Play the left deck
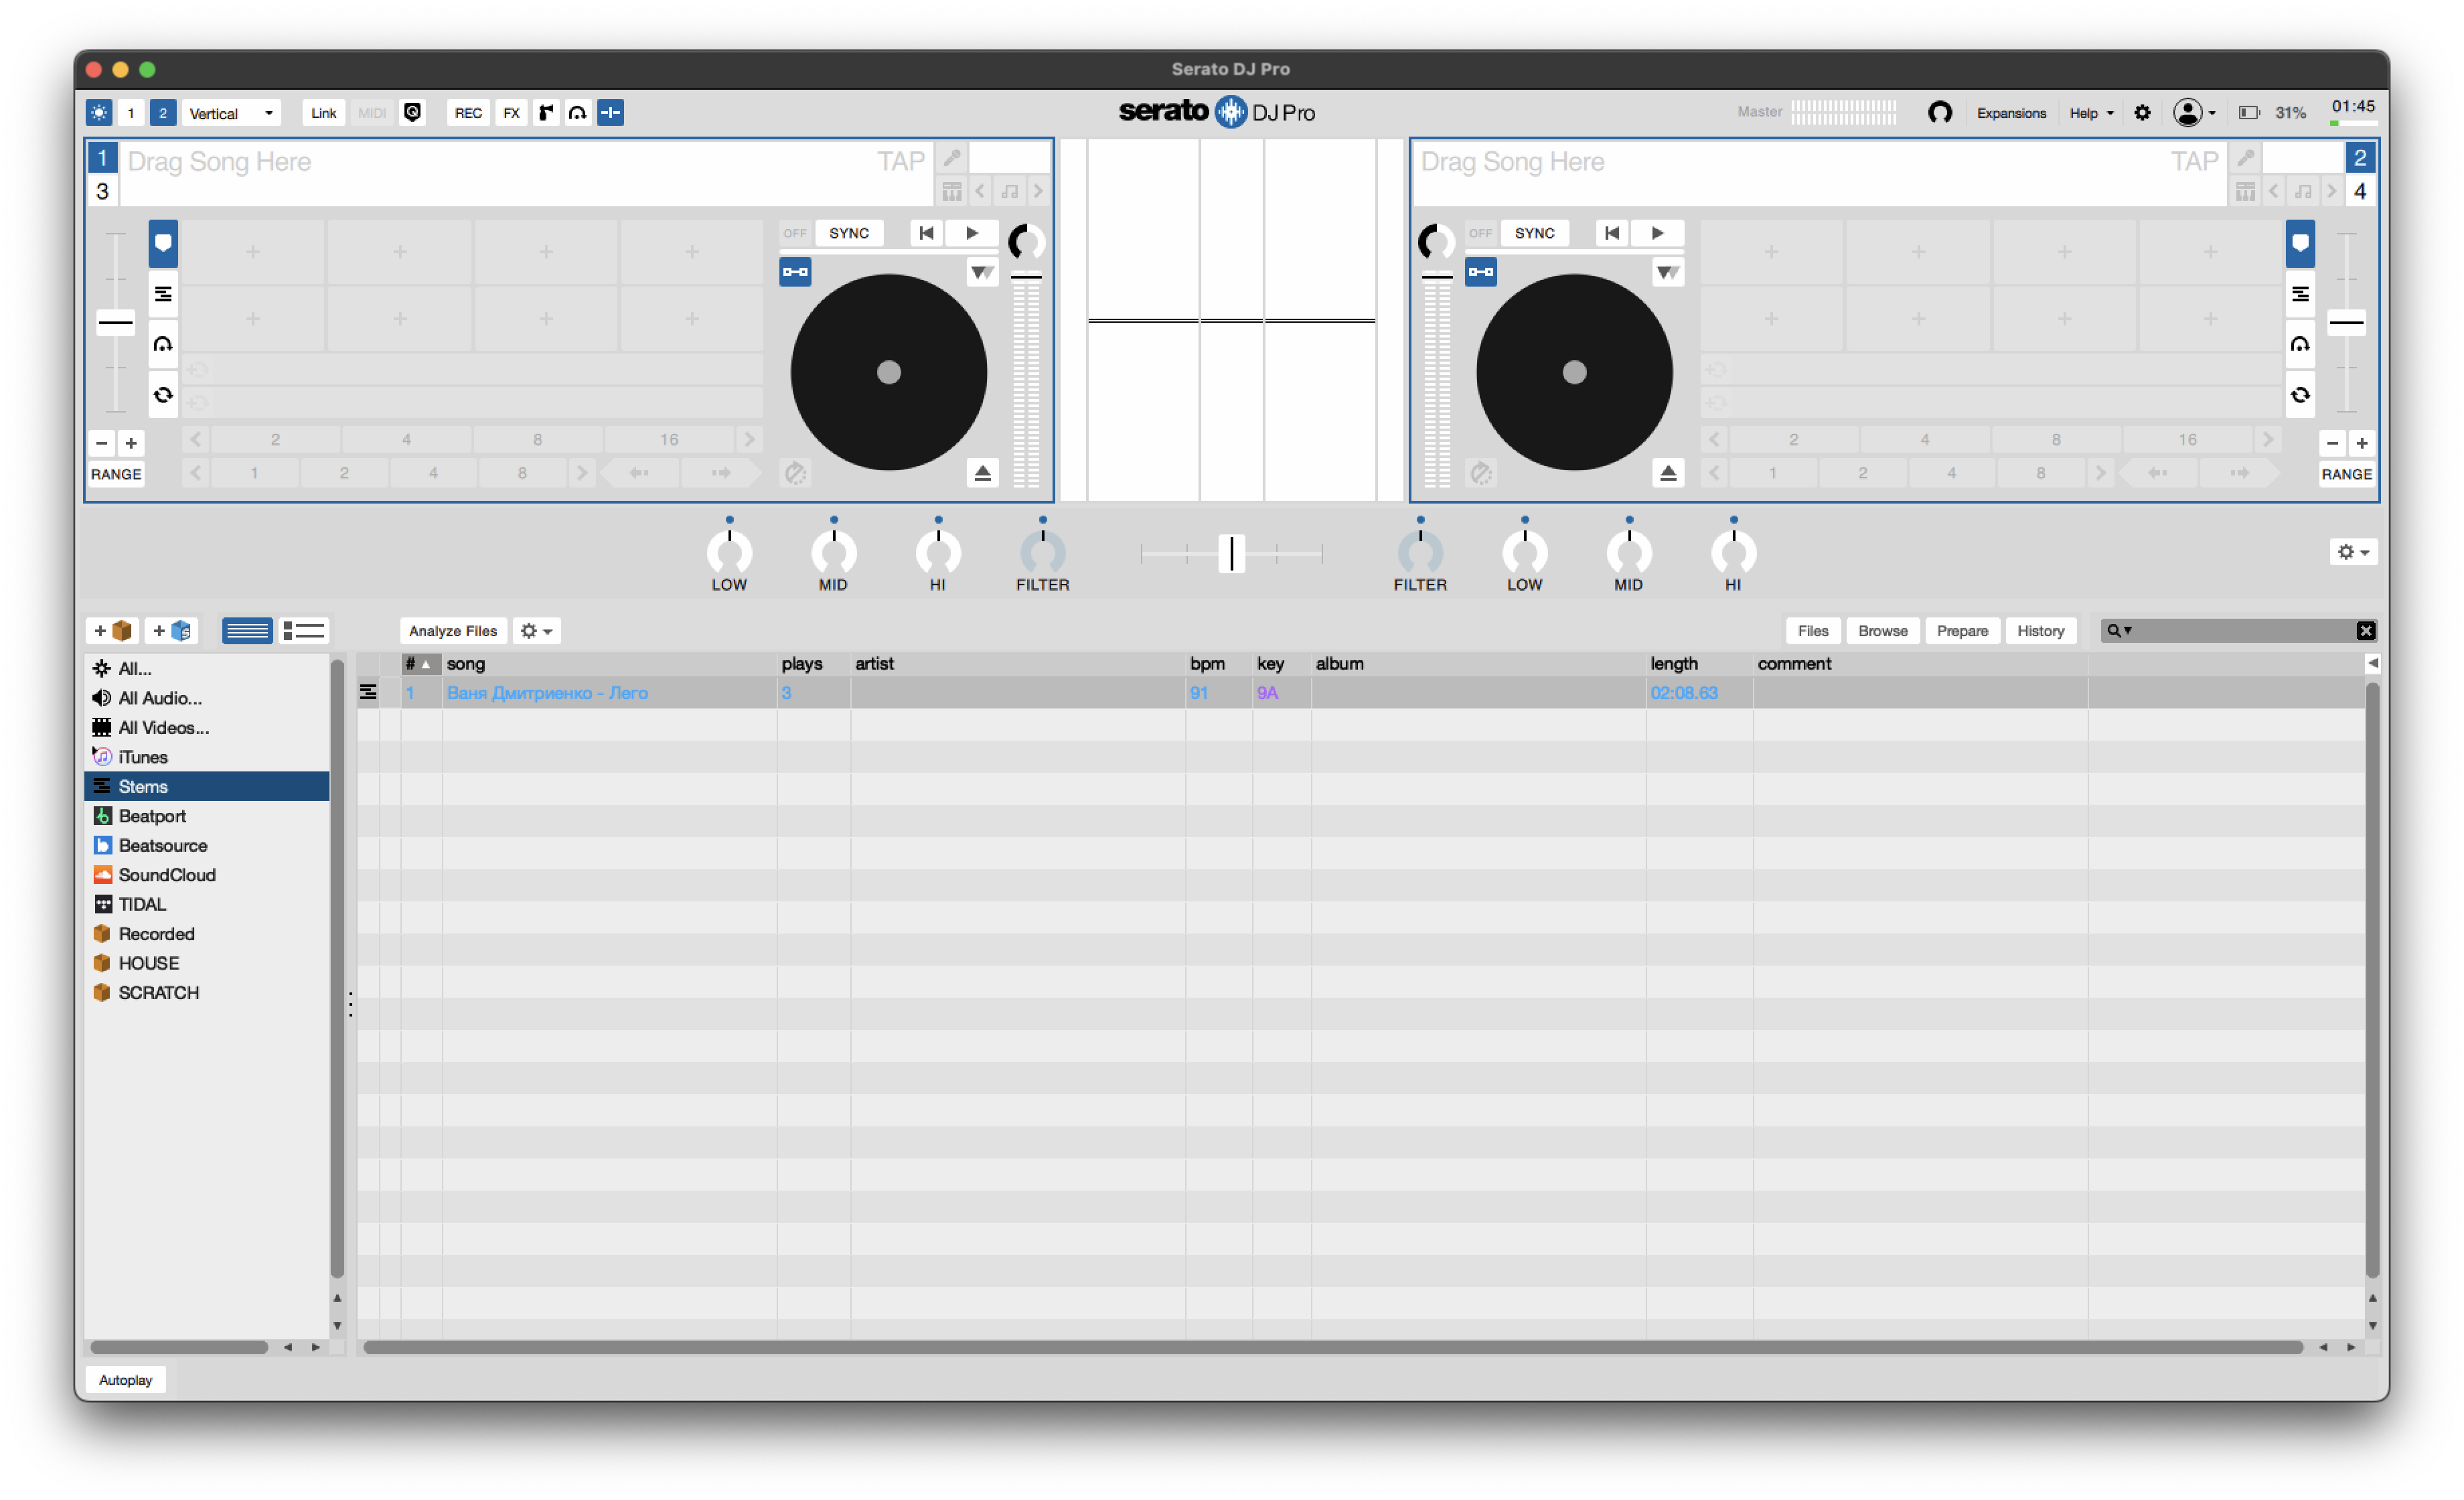This screenshot has width=2464, height=1500. (972, 233)
